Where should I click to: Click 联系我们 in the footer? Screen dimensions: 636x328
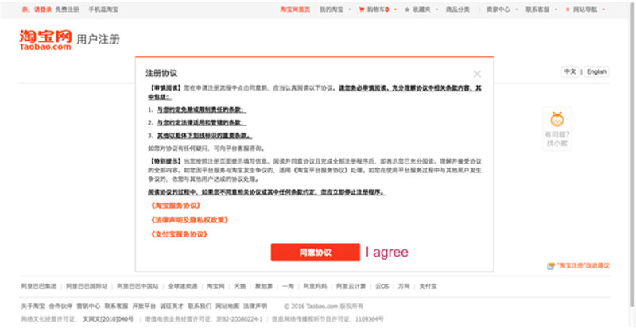coord(200,306)
